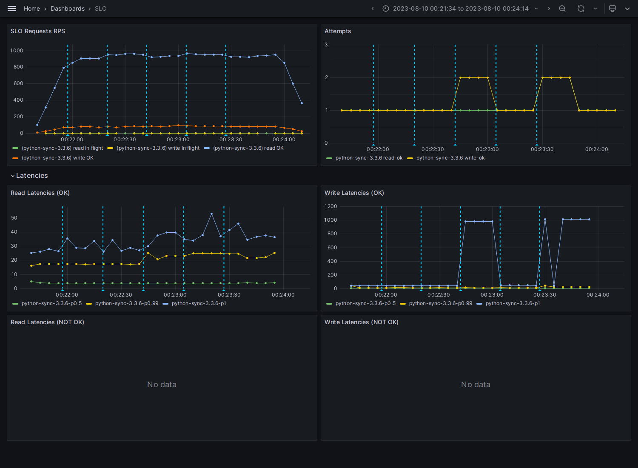Toggle write-ok series in Attempts legend

click(x=450, y=158)
